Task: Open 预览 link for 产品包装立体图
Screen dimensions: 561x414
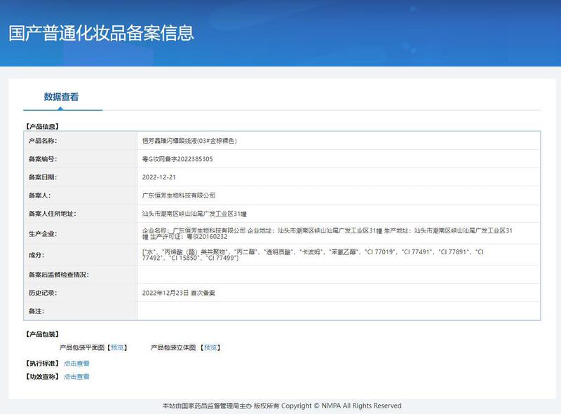Action: point(210,347)
